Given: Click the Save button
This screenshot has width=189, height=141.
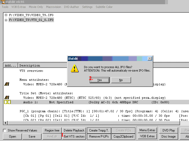Looking at the screenshot, I should (x=32, y=137).
